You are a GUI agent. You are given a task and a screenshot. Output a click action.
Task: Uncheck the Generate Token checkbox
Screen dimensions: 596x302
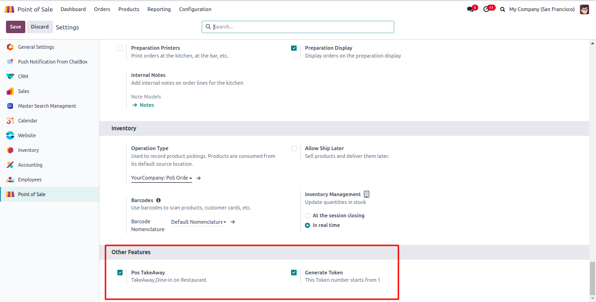[x=294, y=273]
